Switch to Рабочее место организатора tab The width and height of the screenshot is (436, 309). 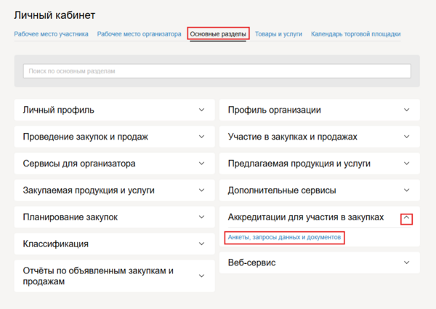click(139, 33)
